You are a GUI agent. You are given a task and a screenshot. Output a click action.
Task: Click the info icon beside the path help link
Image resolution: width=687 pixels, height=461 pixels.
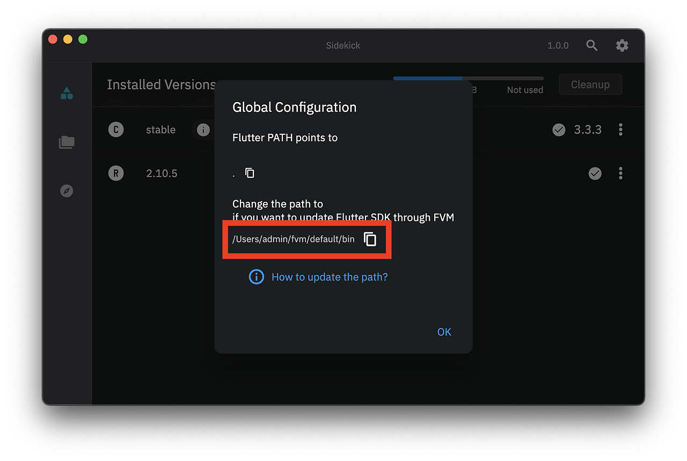point(257,277)
